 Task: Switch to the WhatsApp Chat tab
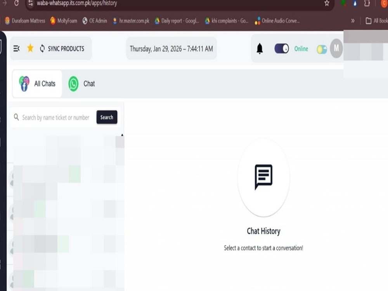[x=81, y=84]
